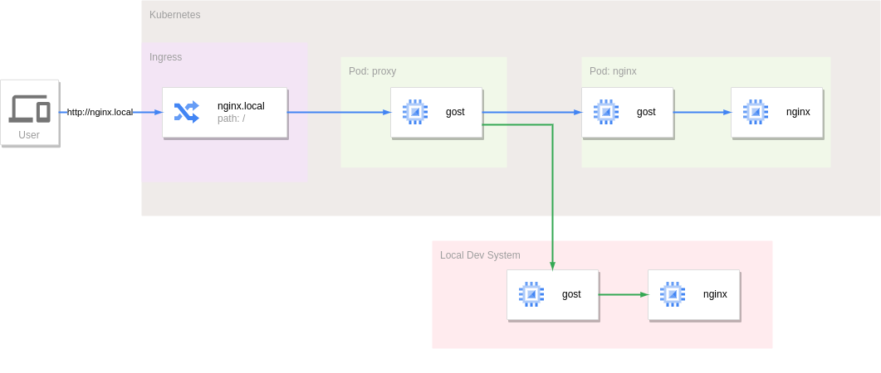
Task: Click the User caption under the device
Action: (29, 135)
